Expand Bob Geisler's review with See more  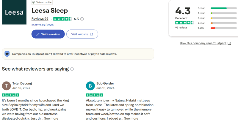(x=131, y=118)
